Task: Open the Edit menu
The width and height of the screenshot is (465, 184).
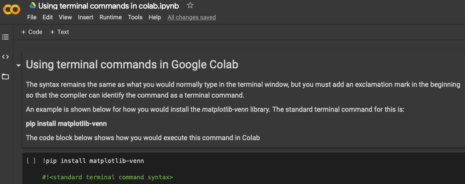Action: click(47, 18)
